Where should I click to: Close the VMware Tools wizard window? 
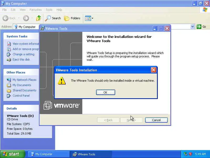tap(167, 28)
